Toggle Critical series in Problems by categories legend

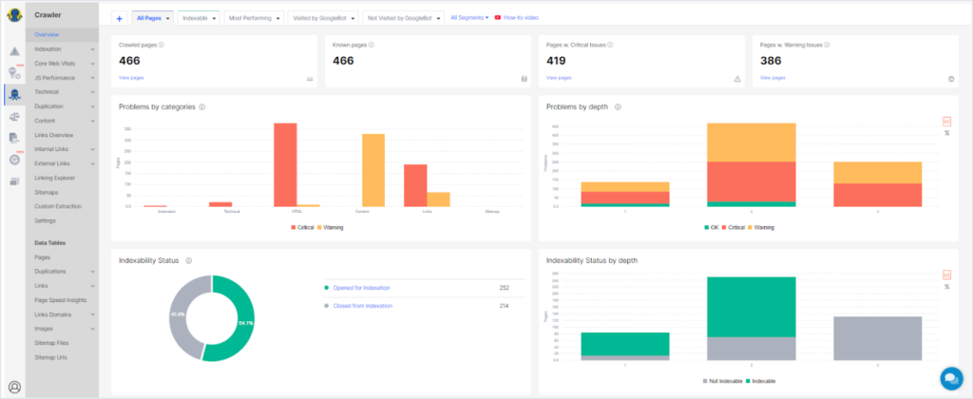302,228
